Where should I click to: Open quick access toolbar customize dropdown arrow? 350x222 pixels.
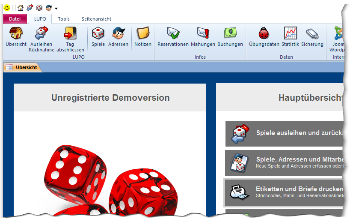point(56,8)
